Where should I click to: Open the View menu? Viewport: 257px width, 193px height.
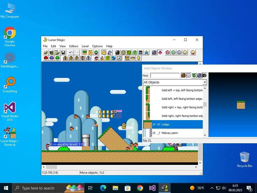pos(62,46)
